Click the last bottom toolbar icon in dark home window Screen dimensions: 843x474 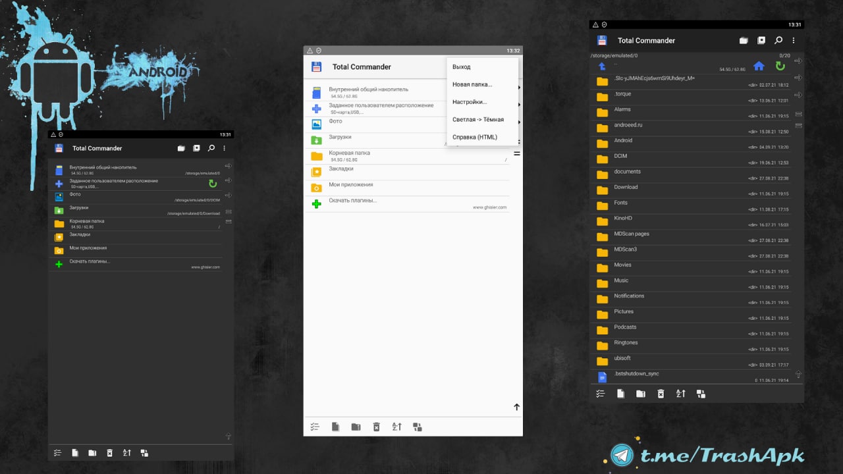[x=144, y=453]
